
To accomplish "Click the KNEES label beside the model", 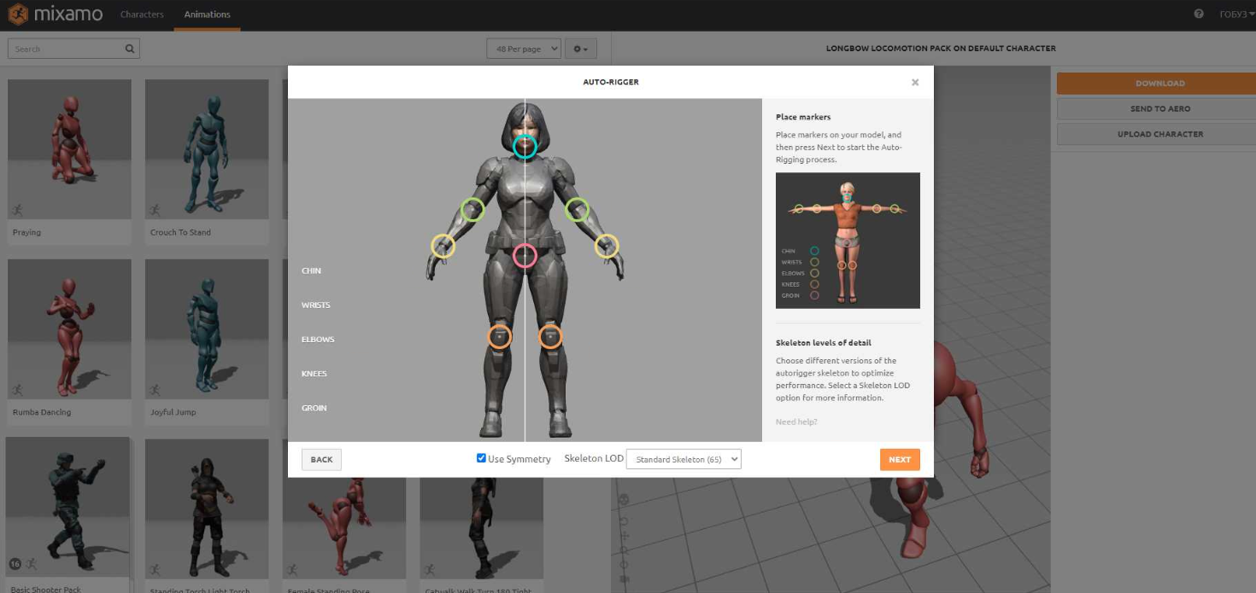I will (314, 374).
